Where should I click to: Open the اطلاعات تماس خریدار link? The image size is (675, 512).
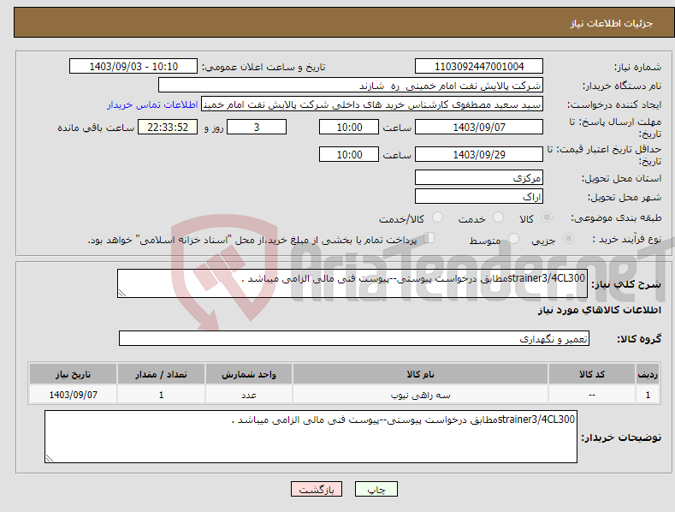152,104
